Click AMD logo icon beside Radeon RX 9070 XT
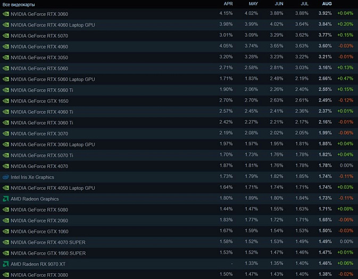This screenshot has width=358, height=279. 6,264
